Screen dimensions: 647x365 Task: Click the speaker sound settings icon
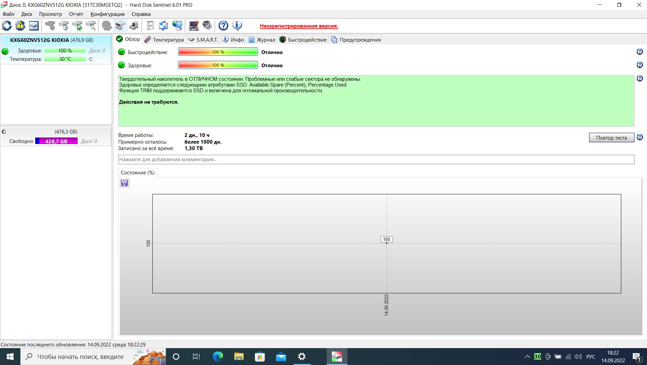click(x=207, y=26)
